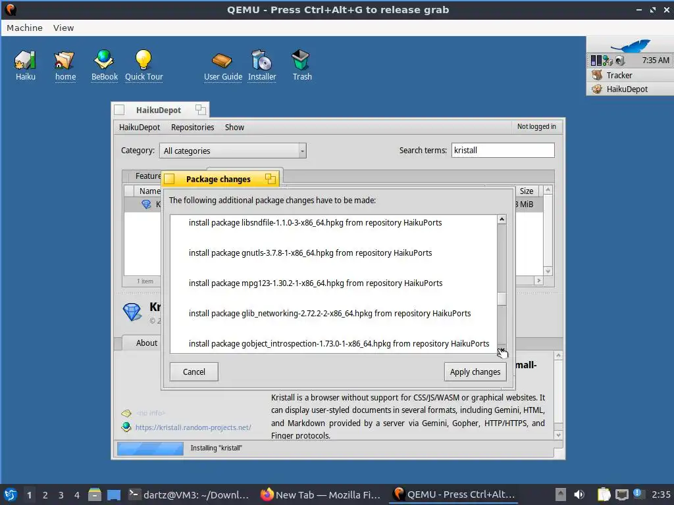Click the host clipboard tray icon

point(604,494)
